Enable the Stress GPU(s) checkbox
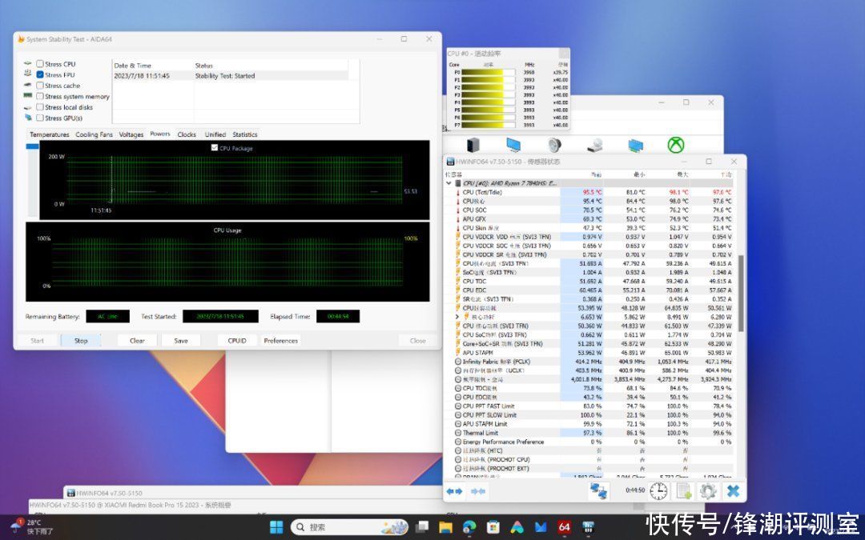Image resolution: width=865 pixels, height=540 pixels. coord(40,118)
